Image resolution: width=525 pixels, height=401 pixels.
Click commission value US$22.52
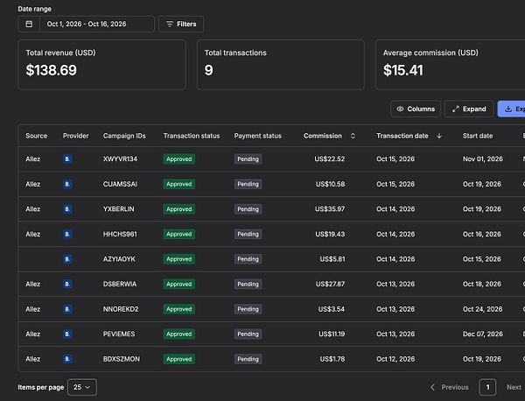[330, 158]
